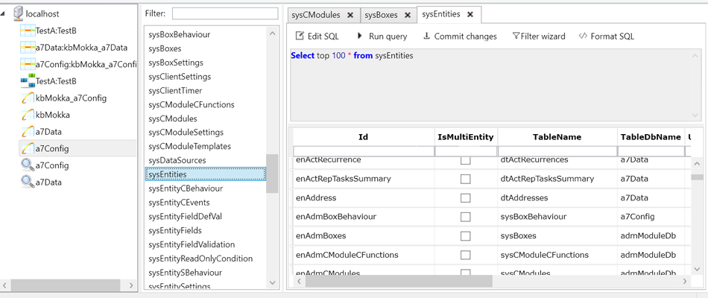Image resolution: width=708 pixels, height=298 pixels.
Task: Toggle IsMultiEntity checkbox for enAddress
Action: (x=465, y=197)
